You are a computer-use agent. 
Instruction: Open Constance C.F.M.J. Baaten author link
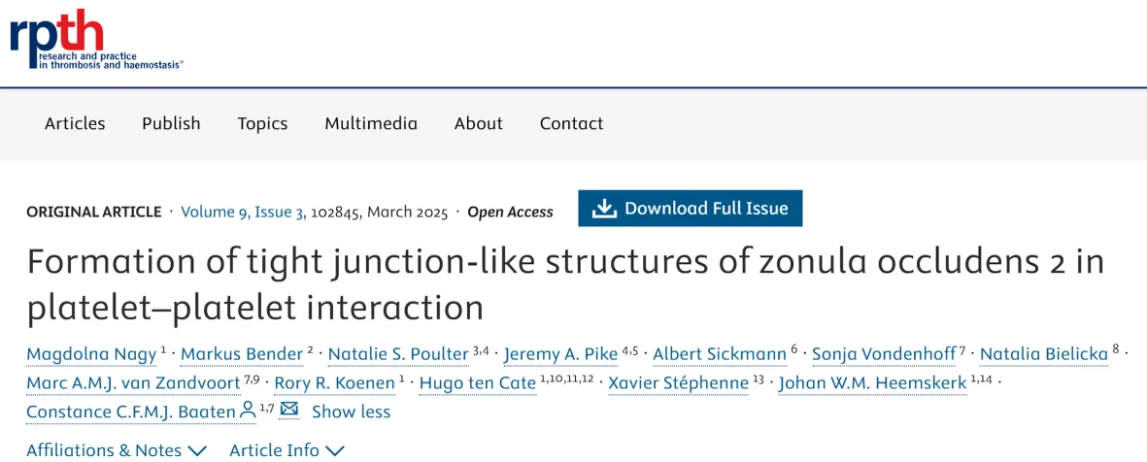[130, 412]
